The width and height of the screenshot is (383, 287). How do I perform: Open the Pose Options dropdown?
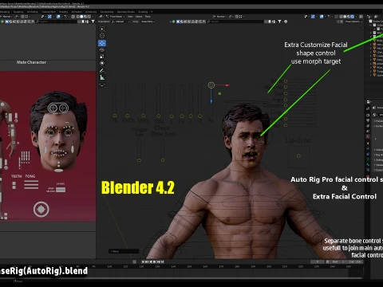(353, 22)
